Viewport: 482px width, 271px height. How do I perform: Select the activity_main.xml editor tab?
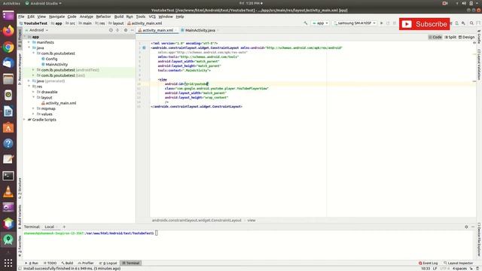tap(157, 30)
